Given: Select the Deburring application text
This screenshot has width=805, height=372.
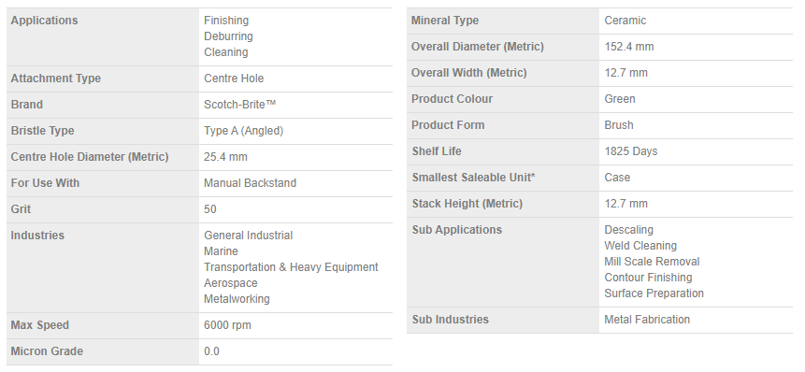Looking at the screenshot, I should coord(228,36).
